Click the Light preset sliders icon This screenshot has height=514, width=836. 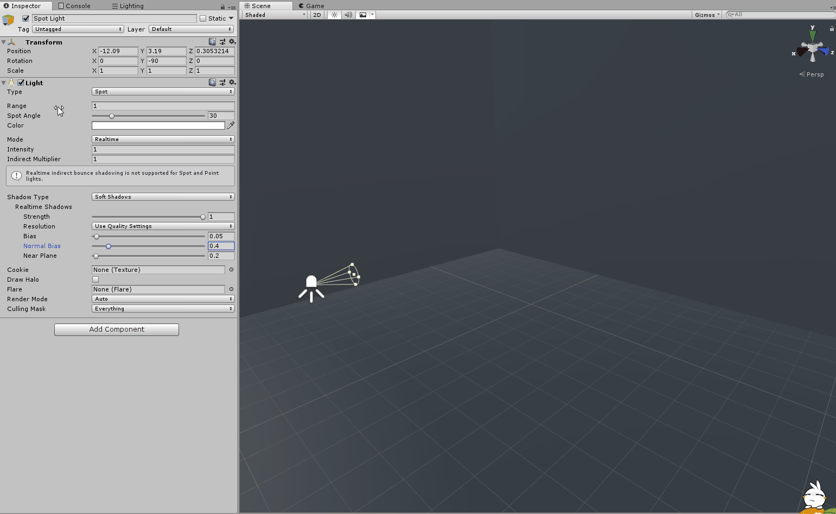tap(222, 83)
